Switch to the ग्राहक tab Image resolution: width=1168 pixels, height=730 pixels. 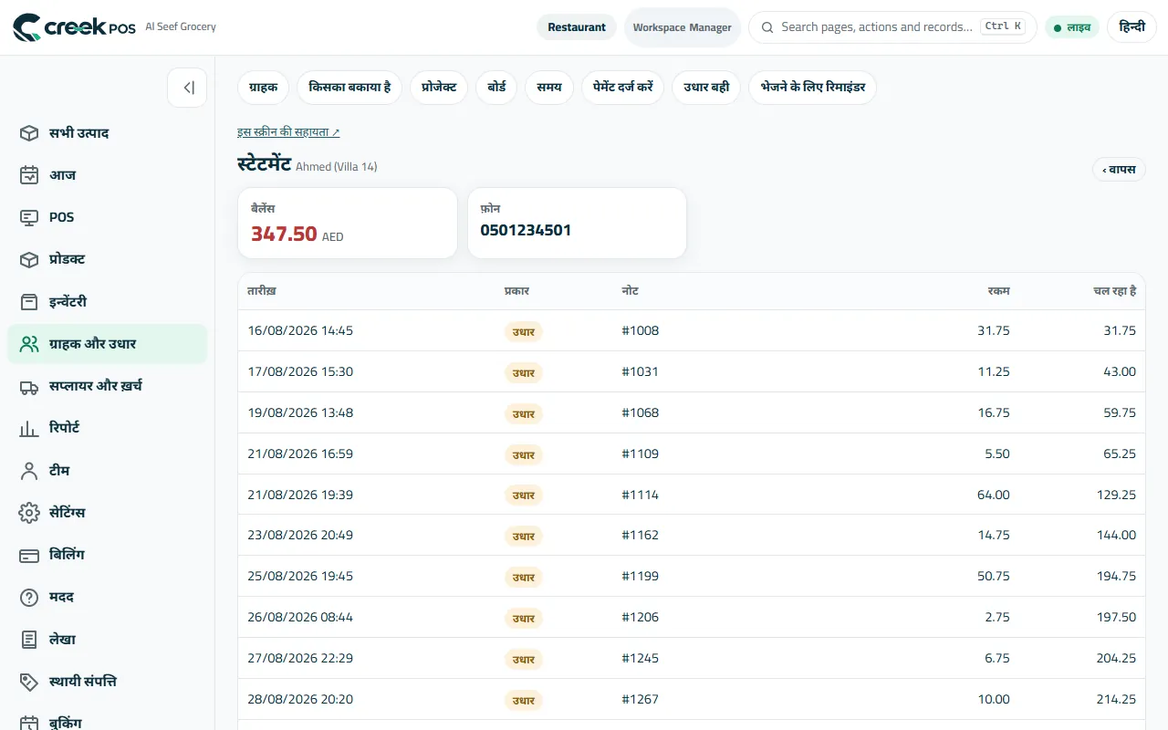click(264, 88)
